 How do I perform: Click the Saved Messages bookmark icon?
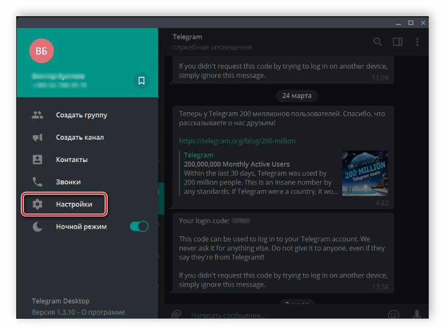pos(141,80)
